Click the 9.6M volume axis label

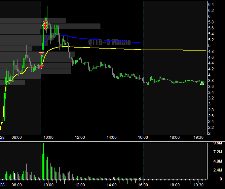click(218, 143)
